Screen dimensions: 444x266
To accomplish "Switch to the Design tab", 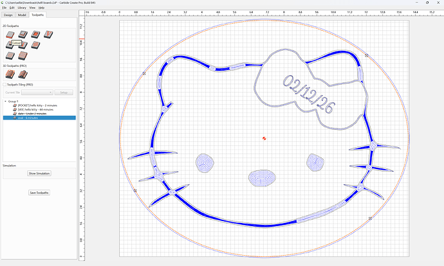I will pos(8,15).
